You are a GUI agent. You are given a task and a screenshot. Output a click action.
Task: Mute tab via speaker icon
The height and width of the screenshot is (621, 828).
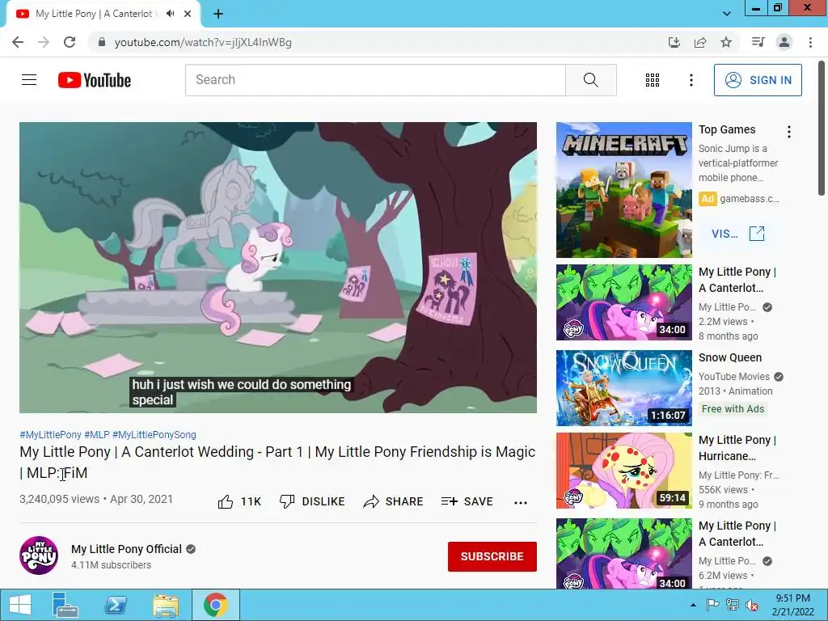(x=170, y=14)
